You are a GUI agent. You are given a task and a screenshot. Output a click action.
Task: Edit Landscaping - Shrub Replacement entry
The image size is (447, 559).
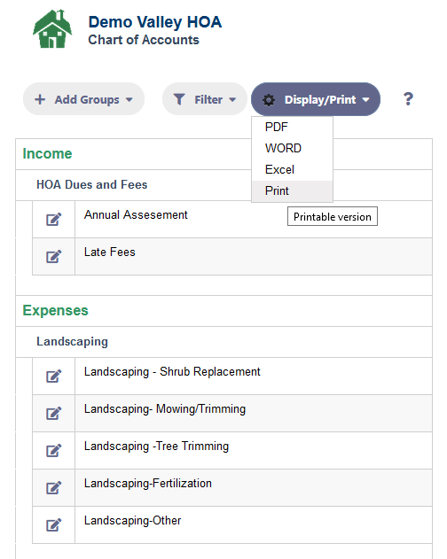[x=53, y=377]
